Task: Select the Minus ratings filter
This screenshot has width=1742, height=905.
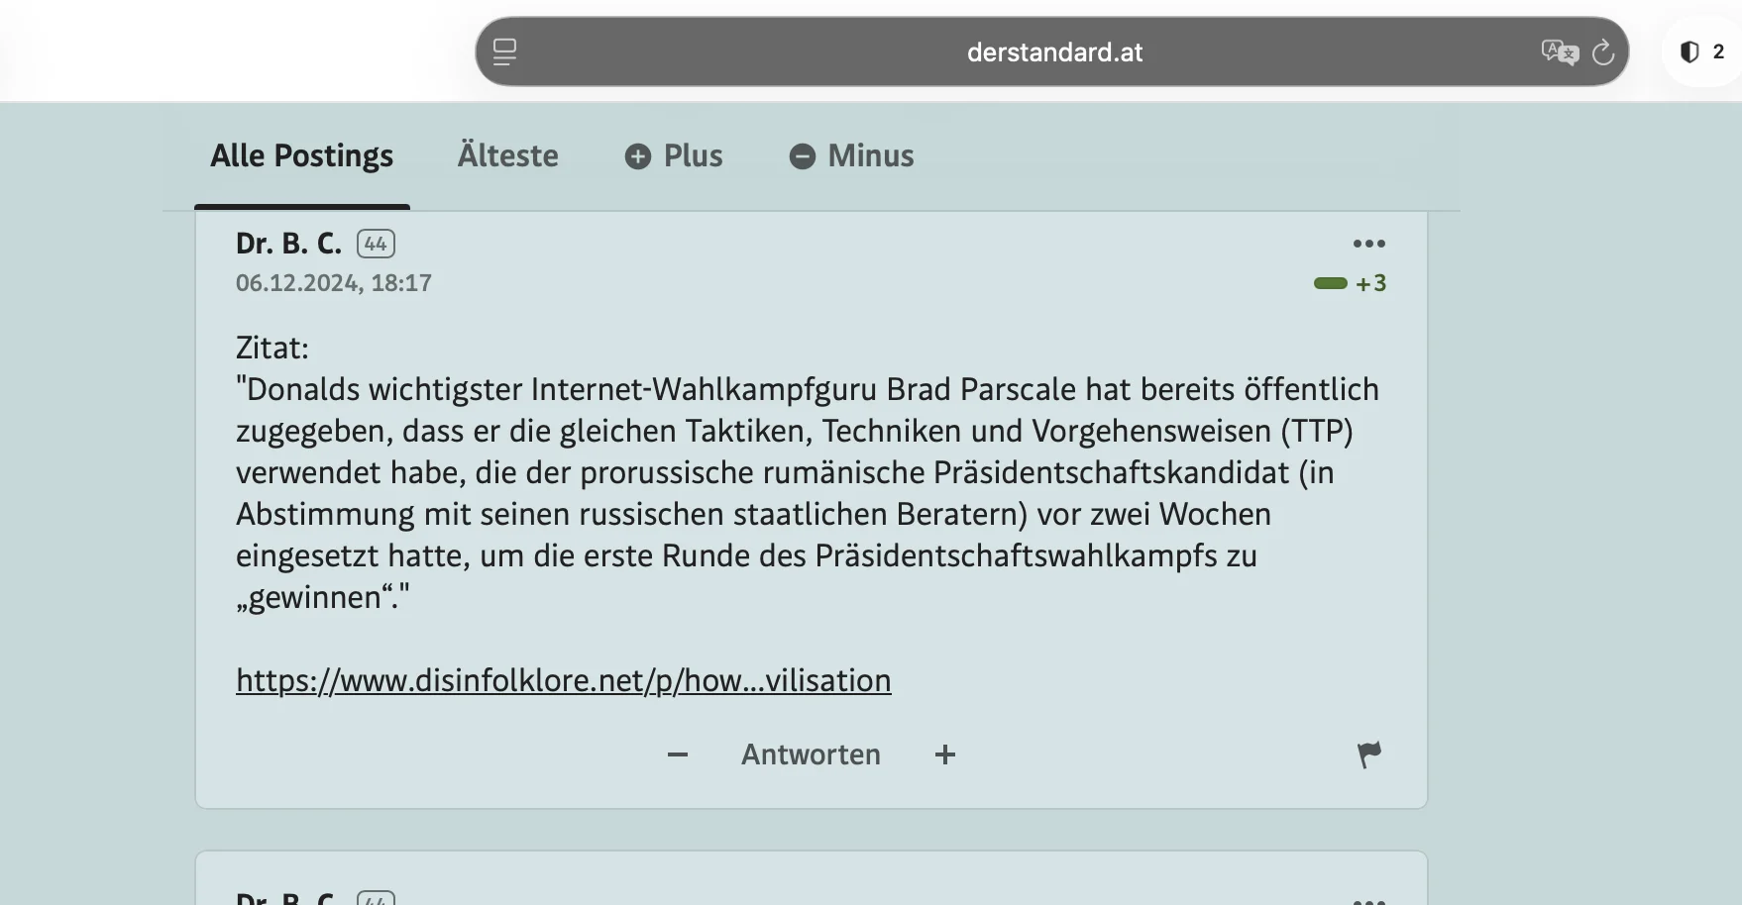Action: click(x=851, y=155)
